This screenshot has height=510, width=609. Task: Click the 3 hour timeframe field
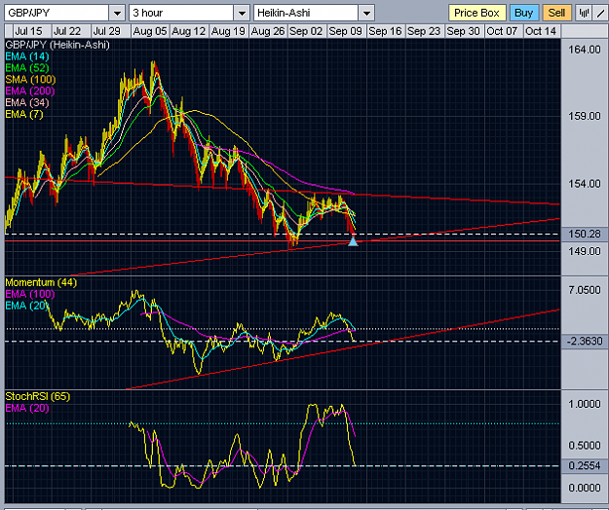pos(181,14)
